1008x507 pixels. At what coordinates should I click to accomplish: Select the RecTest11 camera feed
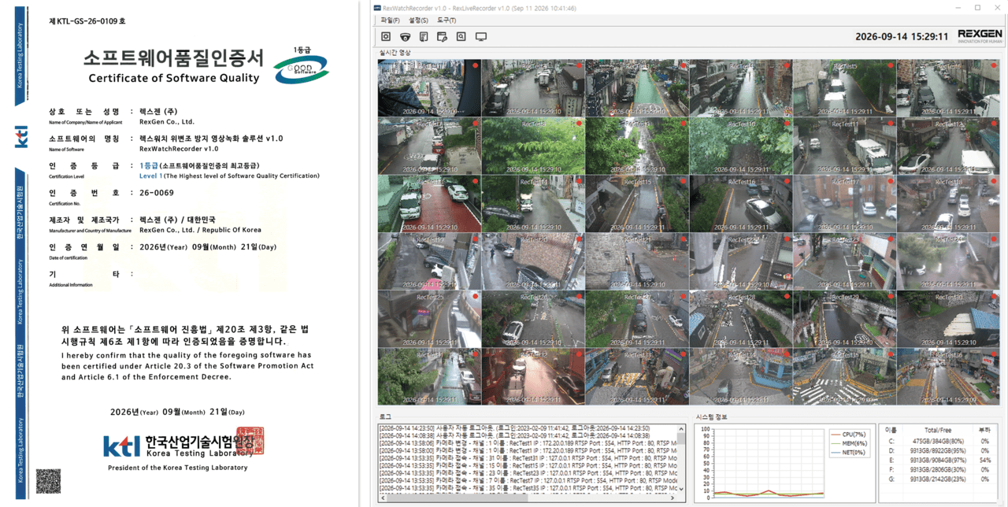click(x=845, y=146)
